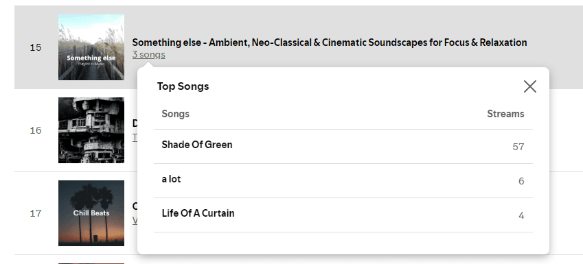The height and width of the screenshot is (264, 583).
Task: Select the Shade Of Green song
Action: [x=197, y=145]
